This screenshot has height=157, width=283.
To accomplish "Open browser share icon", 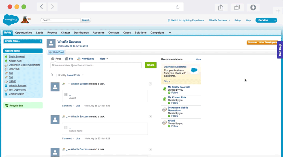I will (x=221, y=7).
